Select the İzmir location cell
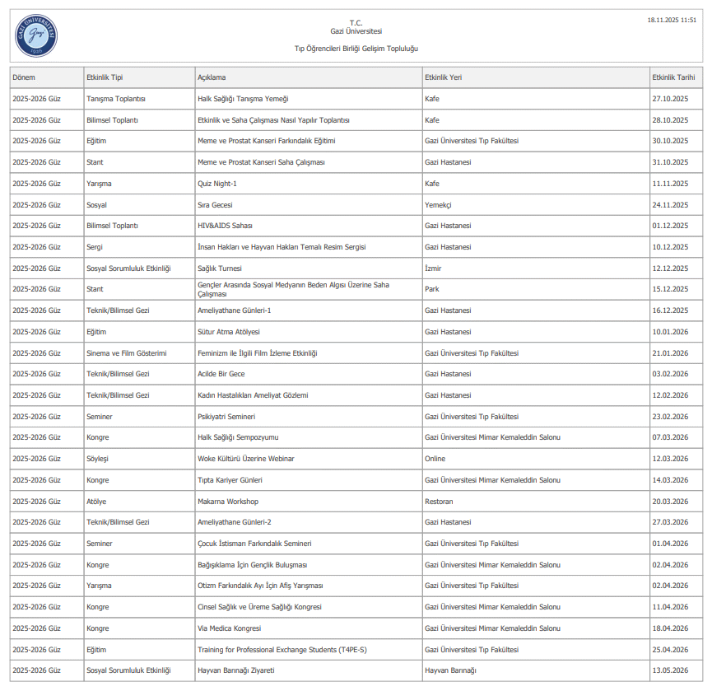 pyautogui.click(x=433, y=268)
